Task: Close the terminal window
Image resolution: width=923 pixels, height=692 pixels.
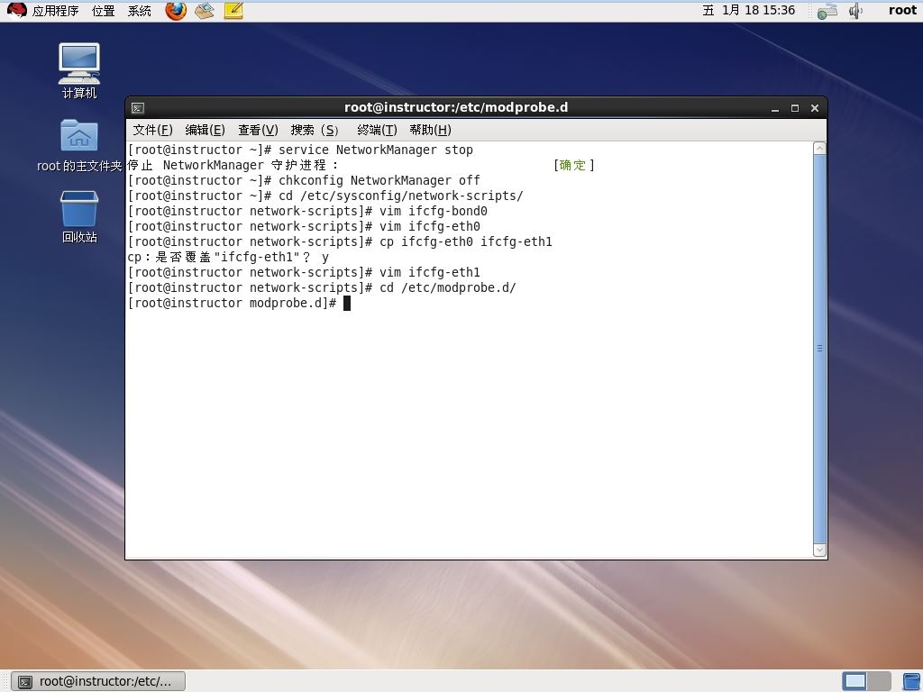Action: (x=815, y=108)
